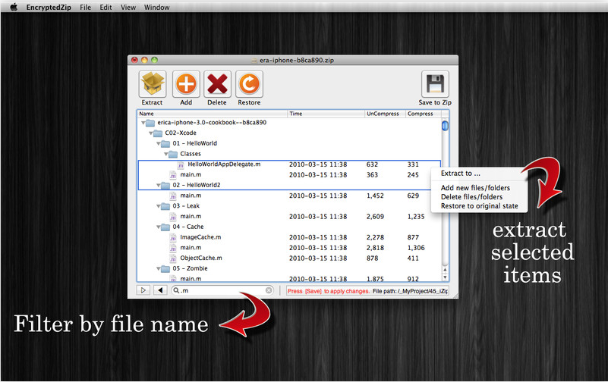608x382 pixels.
Task: Collapse the 01 - HelloWorld folder
Action: click(158, 143)
